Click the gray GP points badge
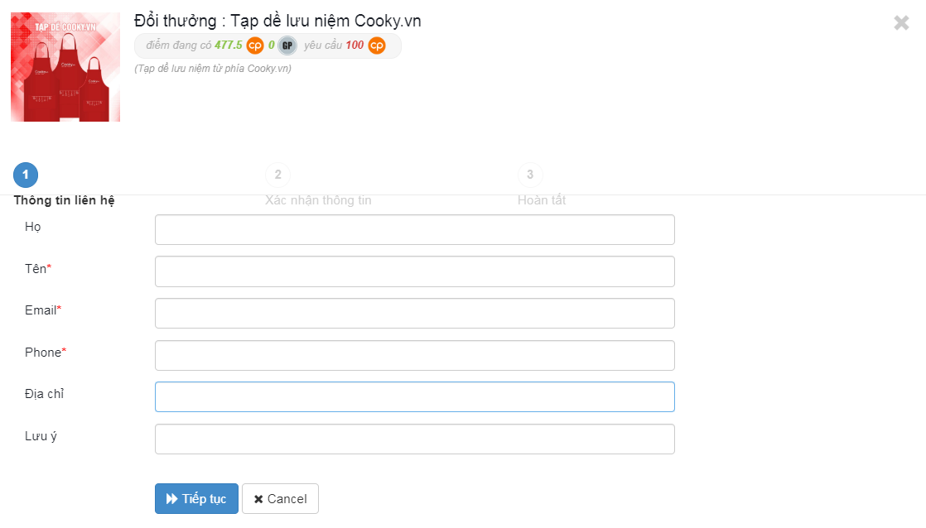The height and width of the screenshot is (528, 926). [287, 46]
